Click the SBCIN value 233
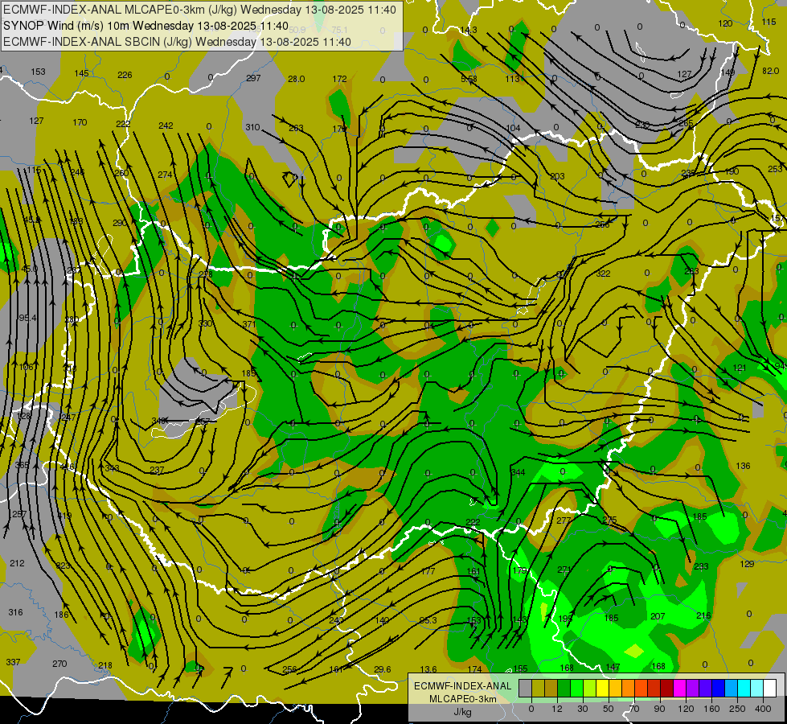The image size is (787, 724). pyautogui.click(x=701, y=566)
